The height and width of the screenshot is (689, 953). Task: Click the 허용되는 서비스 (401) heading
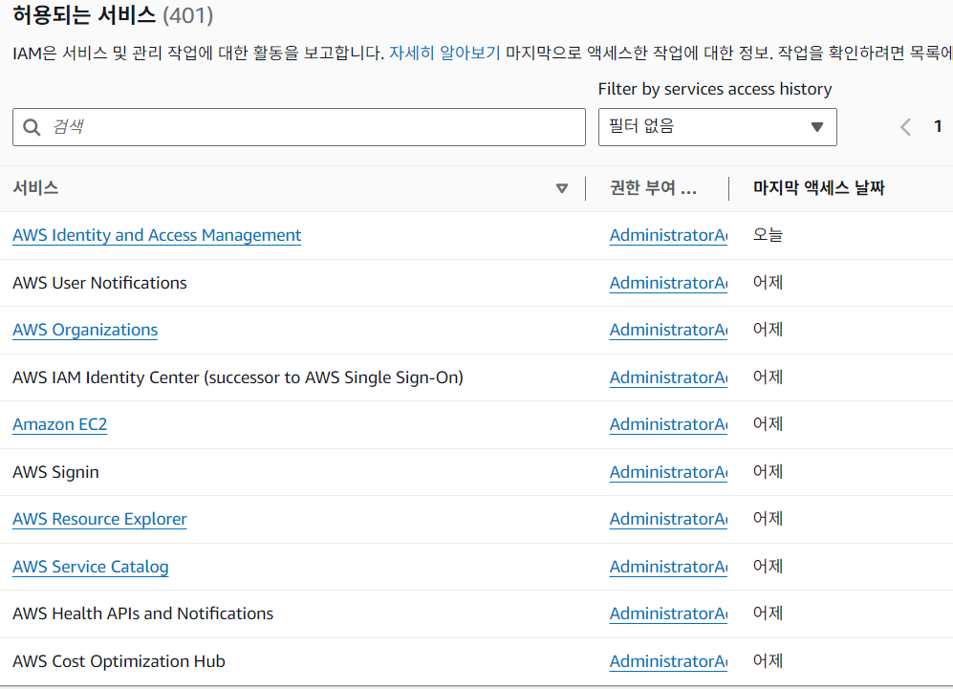tap(113, 14)
